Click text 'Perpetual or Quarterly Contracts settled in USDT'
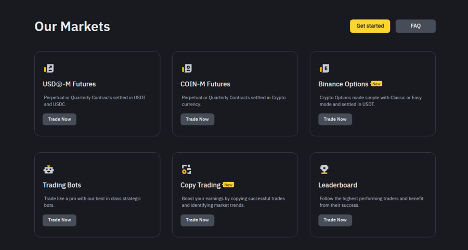The width and height of the screenshot is (468, 250). tap(95, 98)
